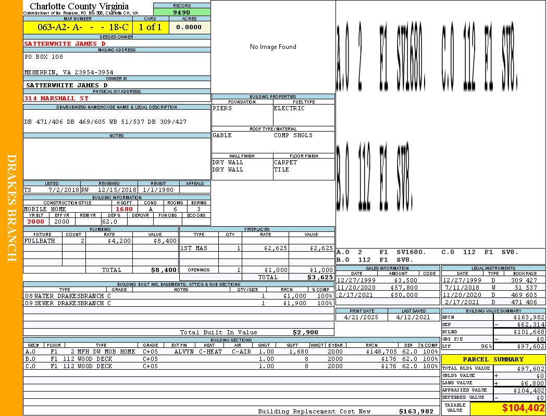The height and width of the screenshot is (416, 547).
Task: Select the PARCEL SUMMARY header
Action: pos(493,360)
